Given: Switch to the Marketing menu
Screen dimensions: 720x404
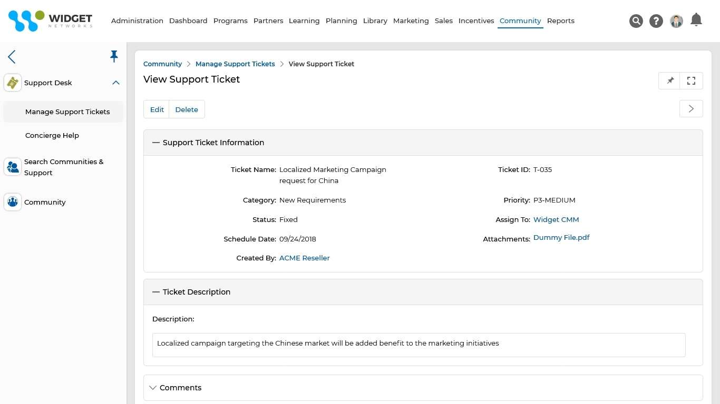Looking at the screenshot, I should click(411, 21).
